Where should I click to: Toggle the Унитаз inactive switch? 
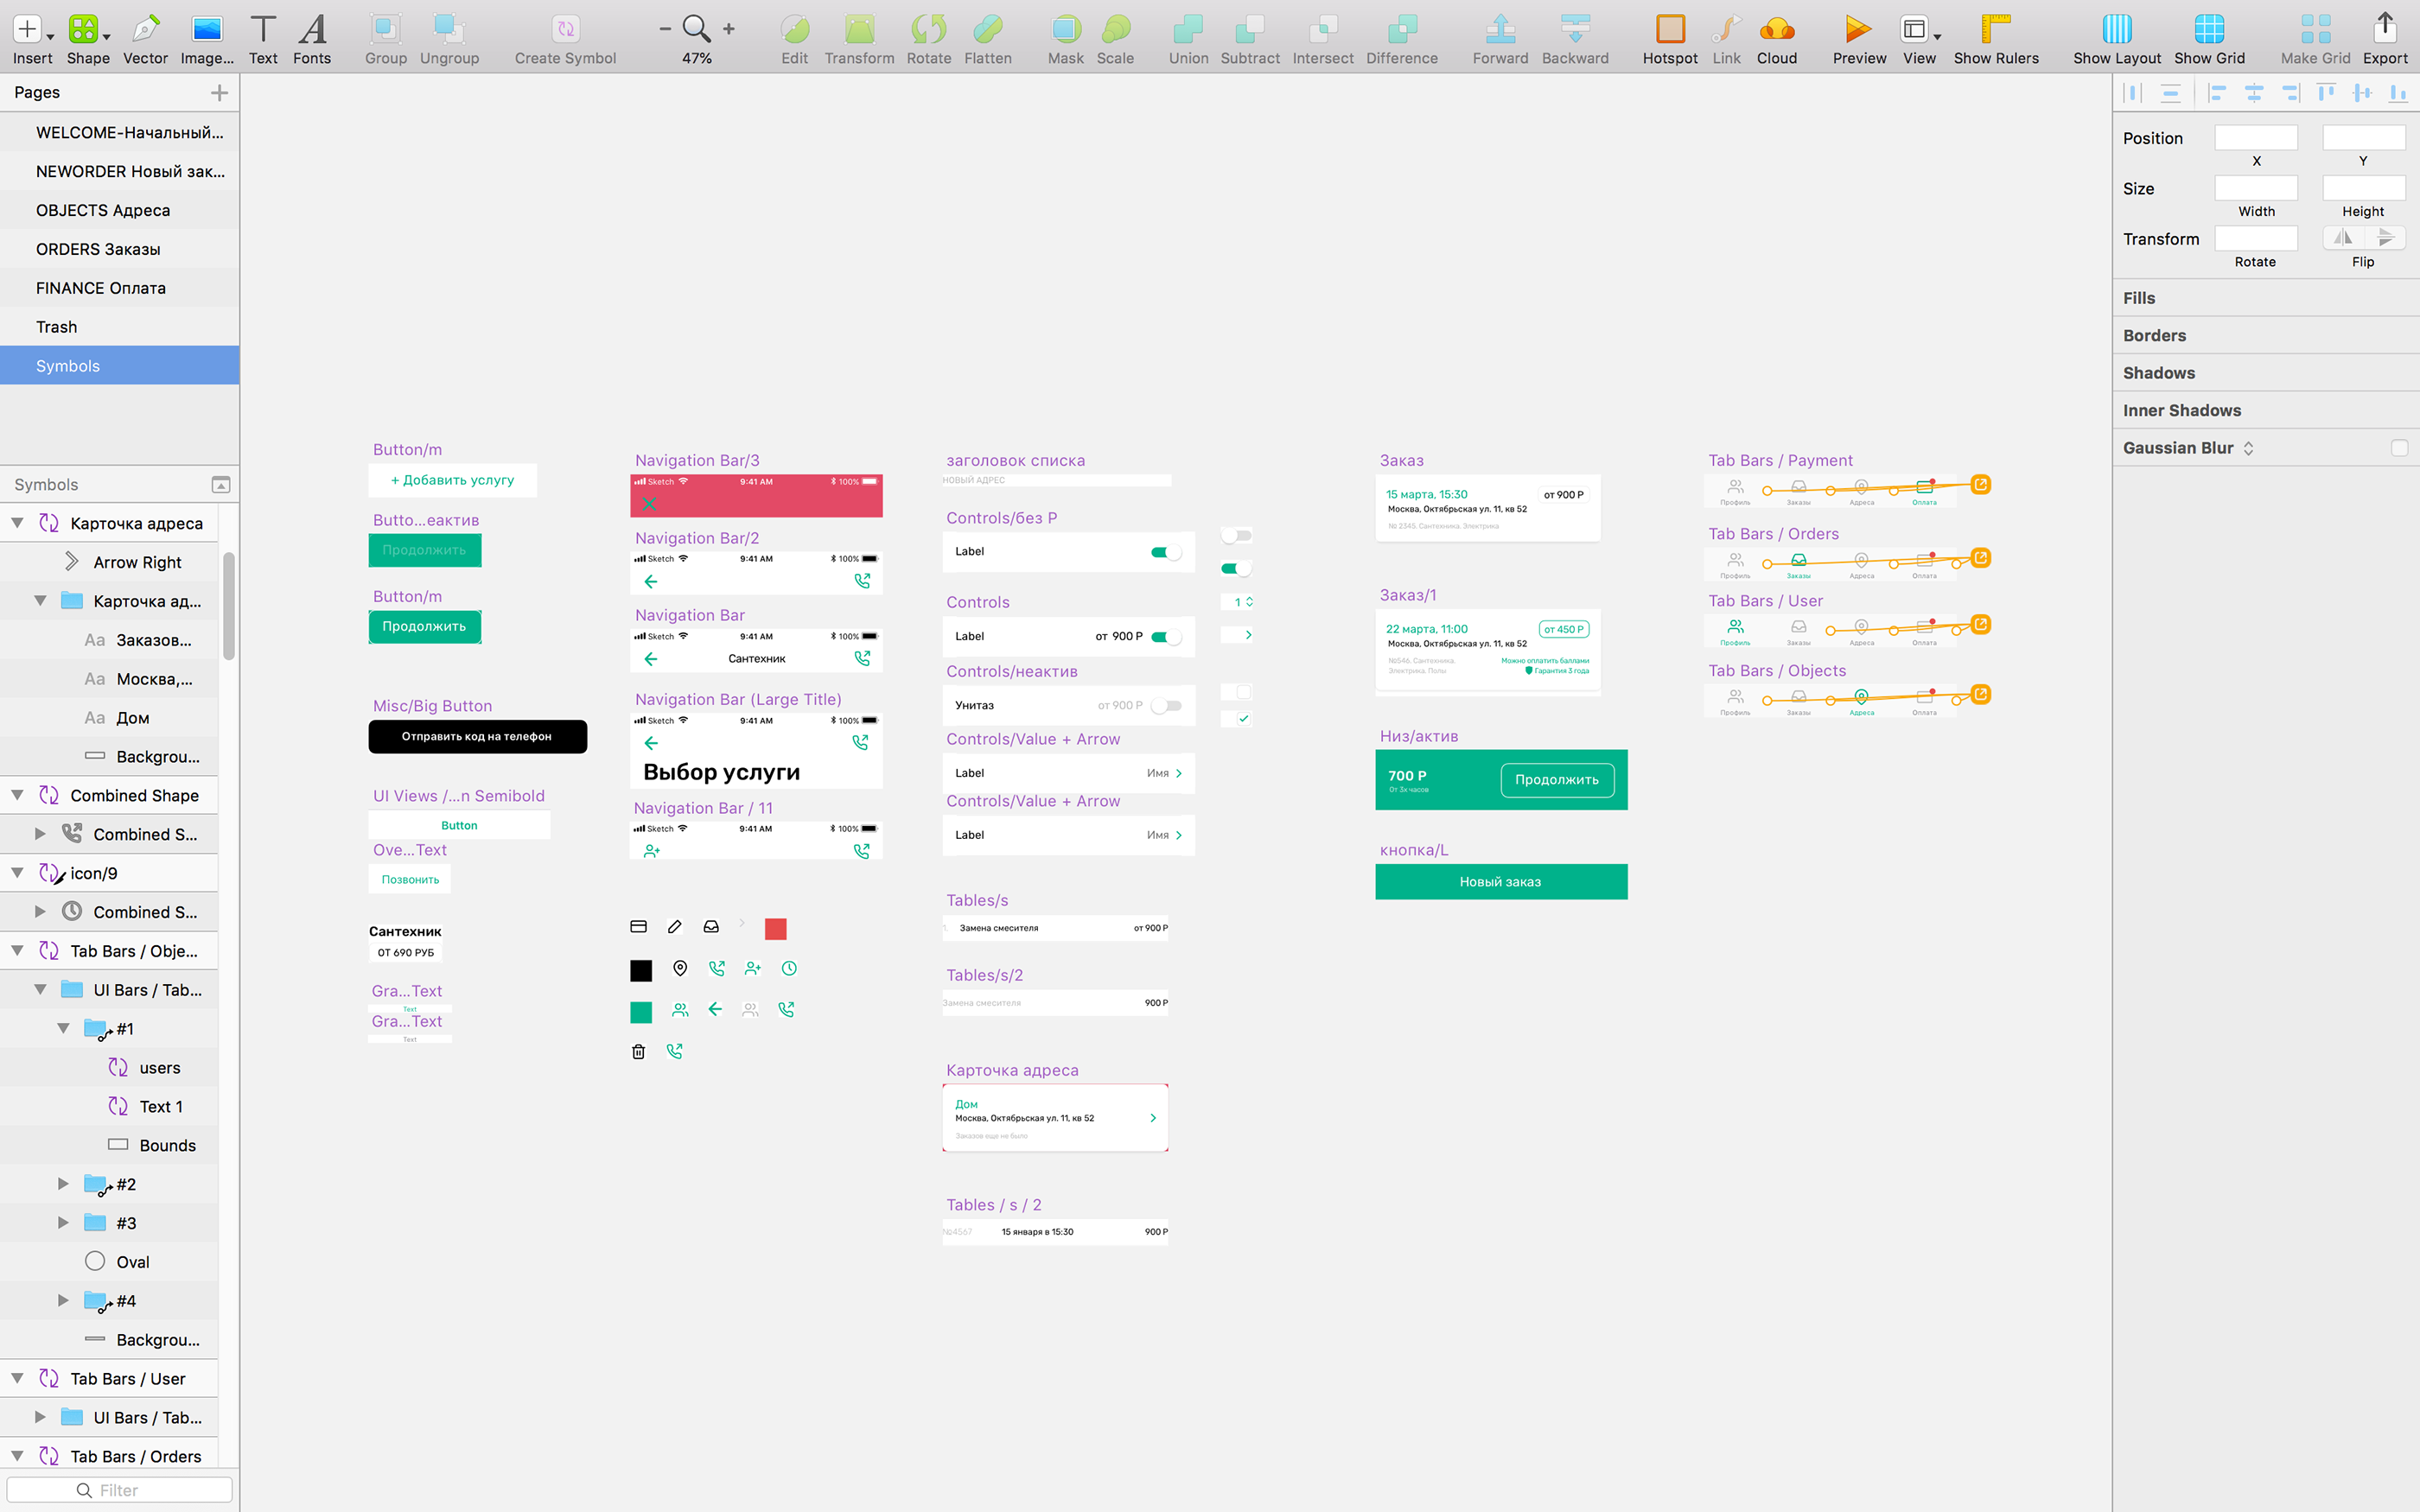(1165, 706)
